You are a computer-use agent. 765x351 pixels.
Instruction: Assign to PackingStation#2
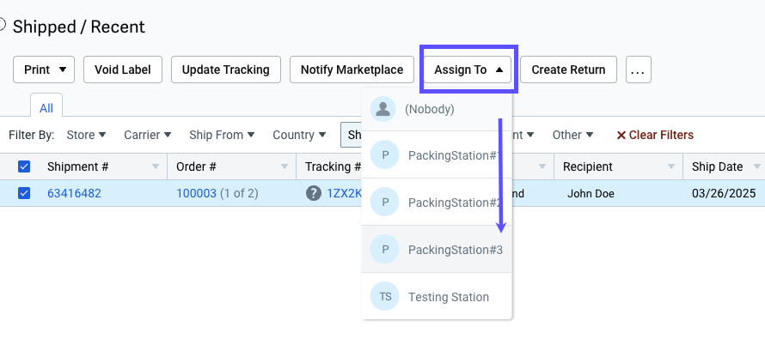click(437, 202)
